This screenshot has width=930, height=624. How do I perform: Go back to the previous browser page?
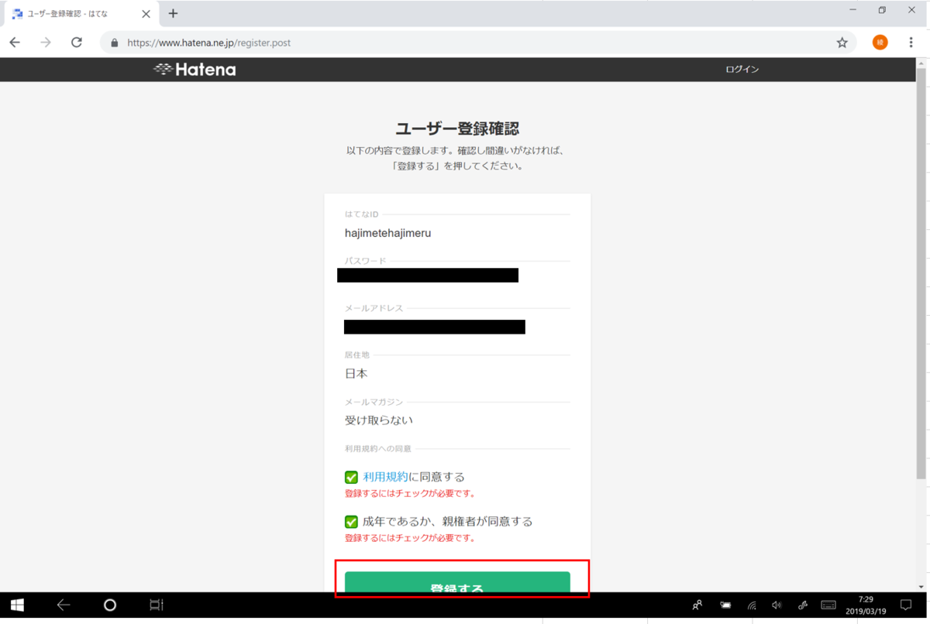coord(15,43)
